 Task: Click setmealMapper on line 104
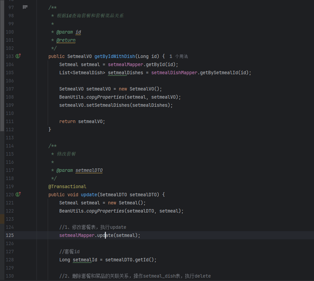(126, 64)
